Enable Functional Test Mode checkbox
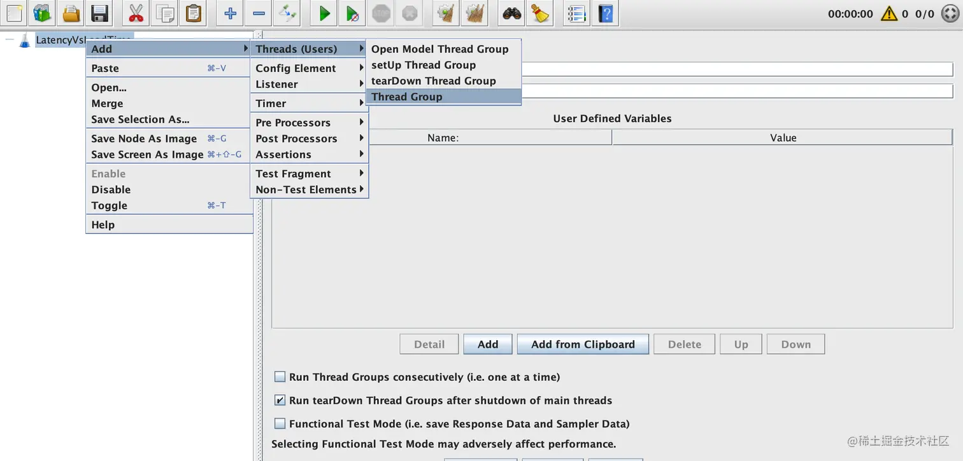This screenshot has height=461, width=963. tap(280, 423)
